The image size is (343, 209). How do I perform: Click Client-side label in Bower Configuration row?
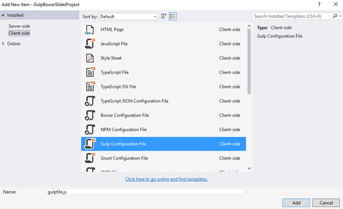230,115
